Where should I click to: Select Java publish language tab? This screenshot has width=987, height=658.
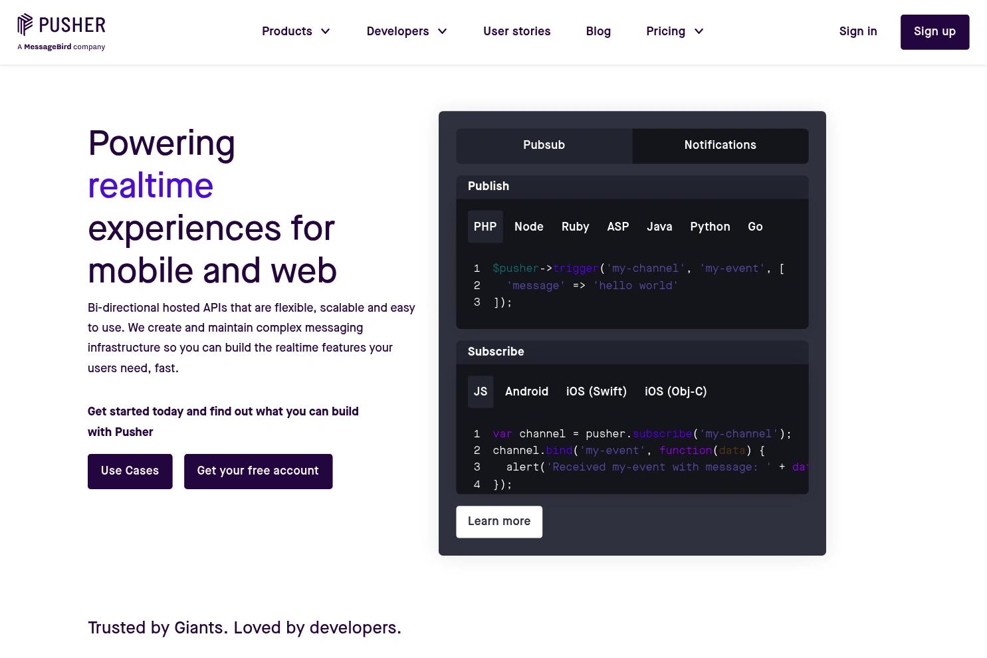coord(659,227)
